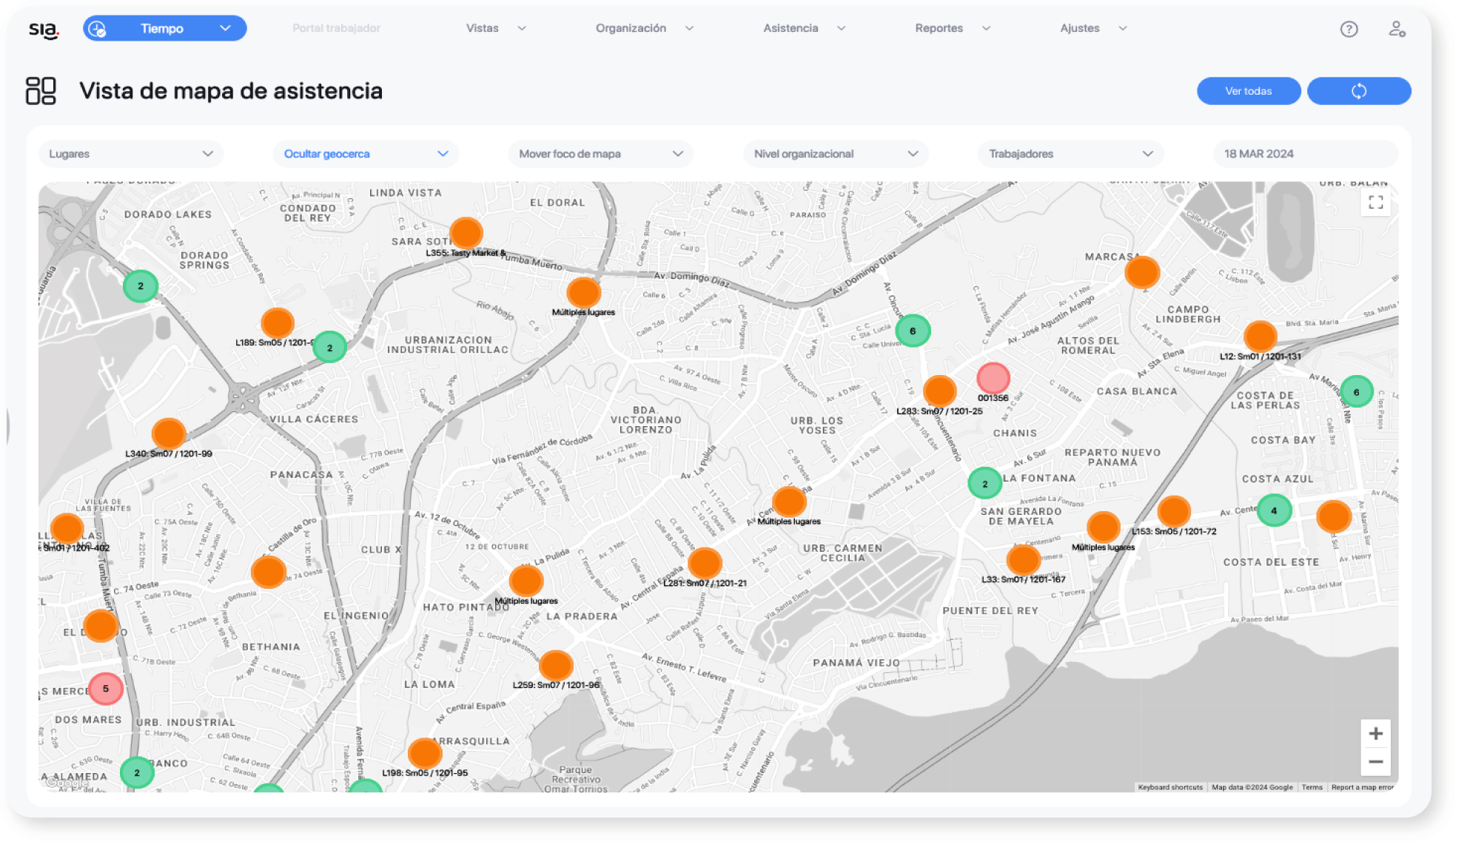The image size is (1464, 847).
Task: Open the user account settings icon
Action: pos(1397,29)
